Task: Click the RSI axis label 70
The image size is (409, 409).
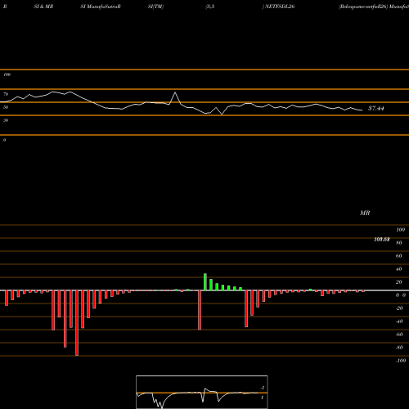Action: pyautogui.click(x=6, y=94)
